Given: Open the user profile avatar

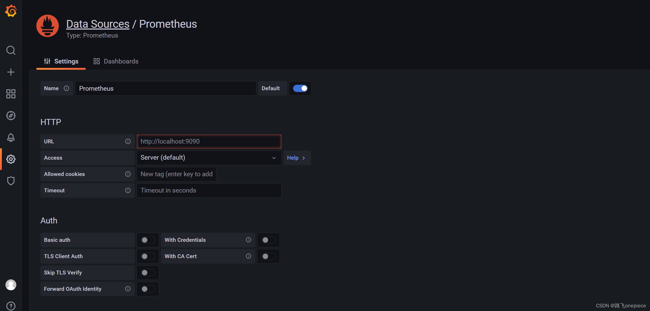Looking at the screenshot, I should point(11,285).
